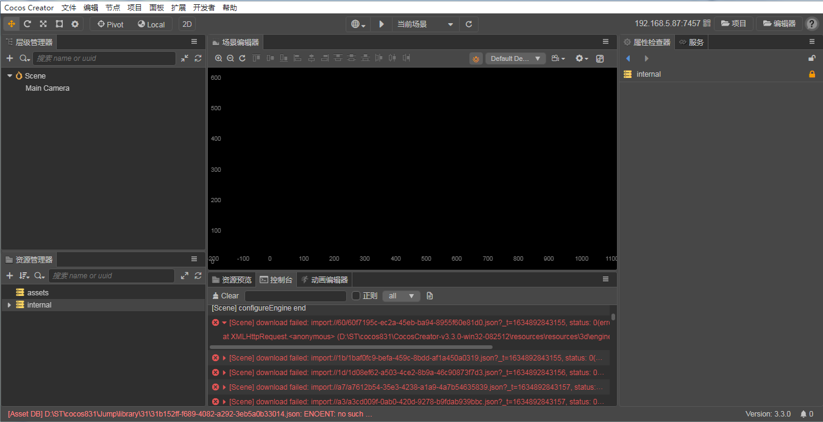Select Main Camera node
The image size is (823, 422).
tap(48, 88)
